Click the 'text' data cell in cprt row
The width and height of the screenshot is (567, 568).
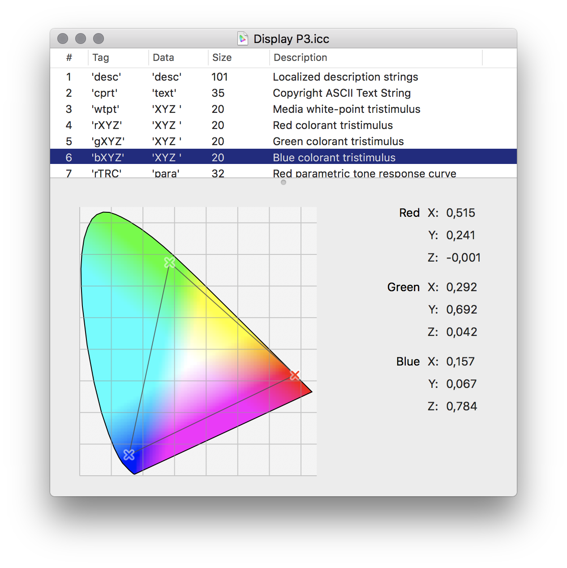coord(164,93)
